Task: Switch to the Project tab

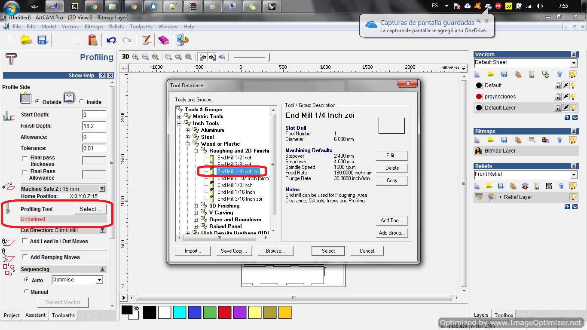Action: pos(12,315)
